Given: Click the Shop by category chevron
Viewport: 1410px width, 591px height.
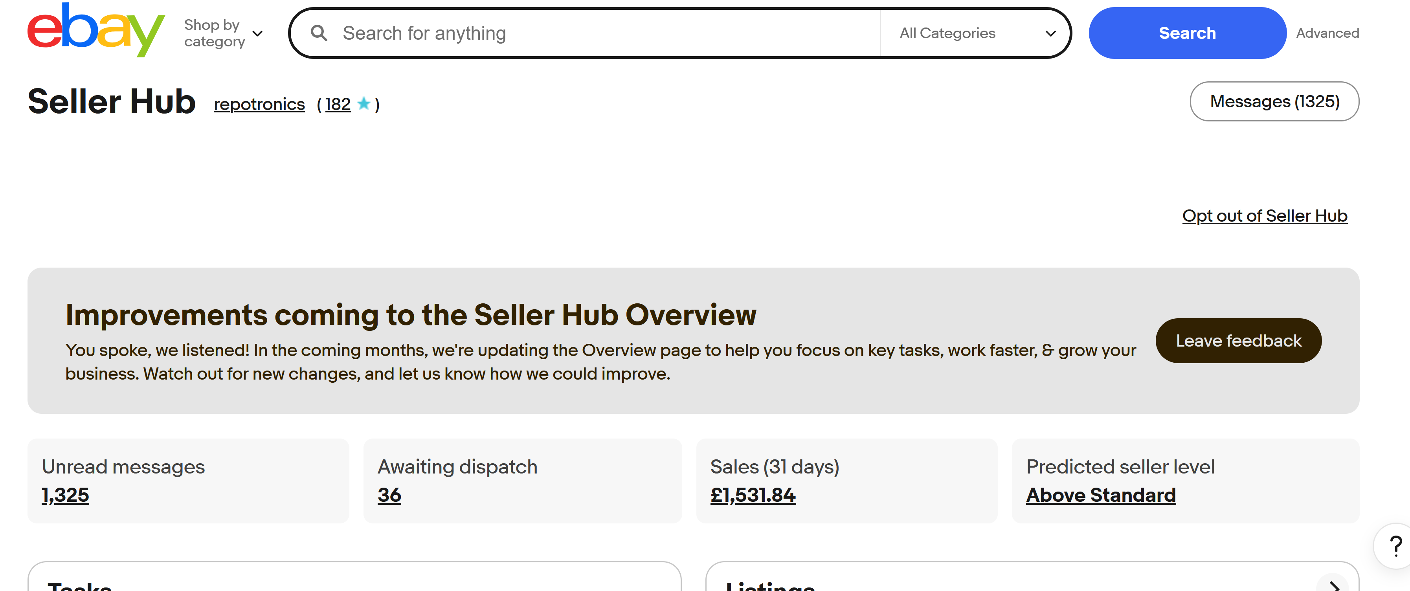Looking at the screenshot, I should pos(258,34).
